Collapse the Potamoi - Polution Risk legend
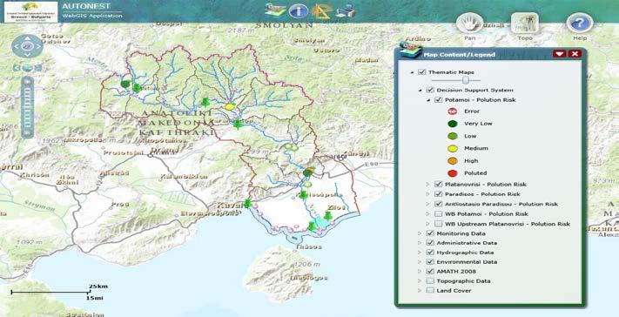The width and height of the screenshot is (619, 317). tap(428, 100)
